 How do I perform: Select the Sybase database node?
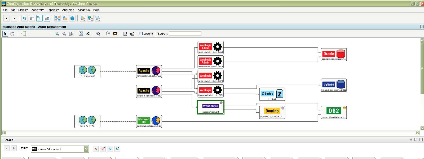(x=334, y=85)
